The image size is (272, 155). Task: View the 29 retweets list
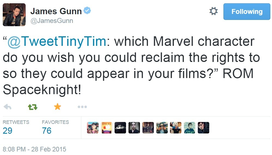[8, 131]
